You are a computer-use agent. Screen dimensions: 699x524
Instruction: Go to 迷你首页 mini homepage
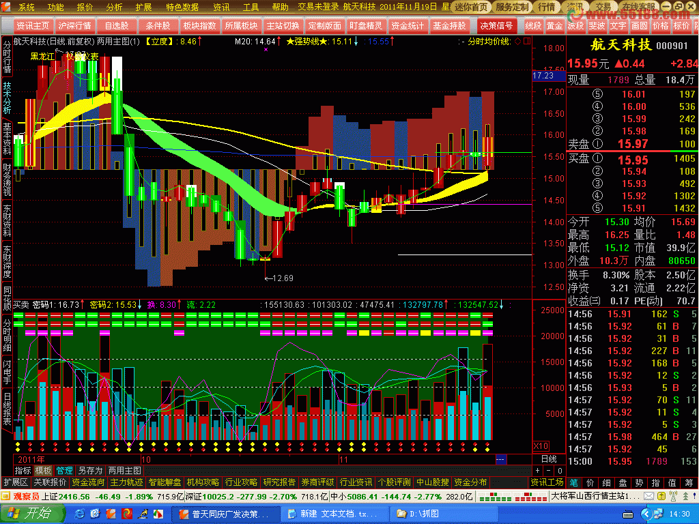coord(471,7)
